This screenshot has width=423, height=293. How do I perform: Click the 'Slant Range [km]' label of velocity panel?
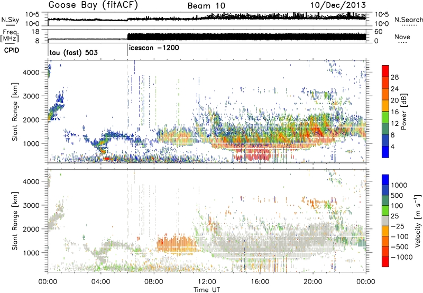(15, 221)
